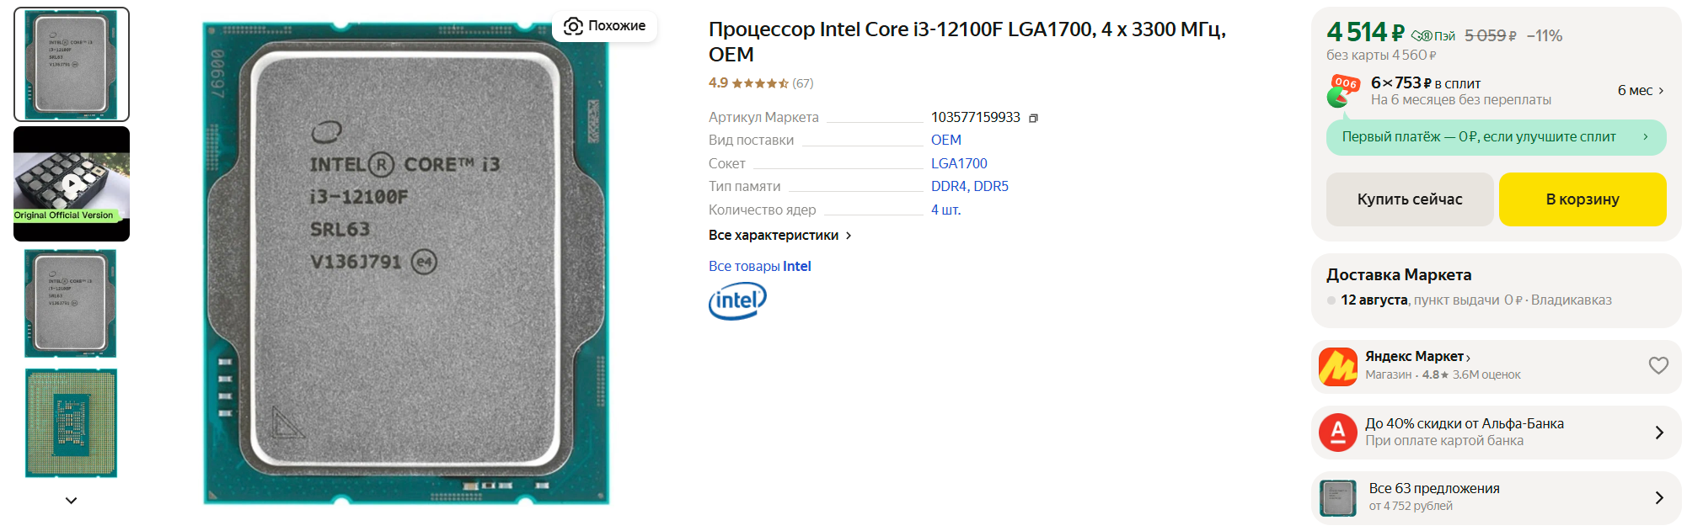
Task: Play the product video thumbnail
Action: point(72,184)
